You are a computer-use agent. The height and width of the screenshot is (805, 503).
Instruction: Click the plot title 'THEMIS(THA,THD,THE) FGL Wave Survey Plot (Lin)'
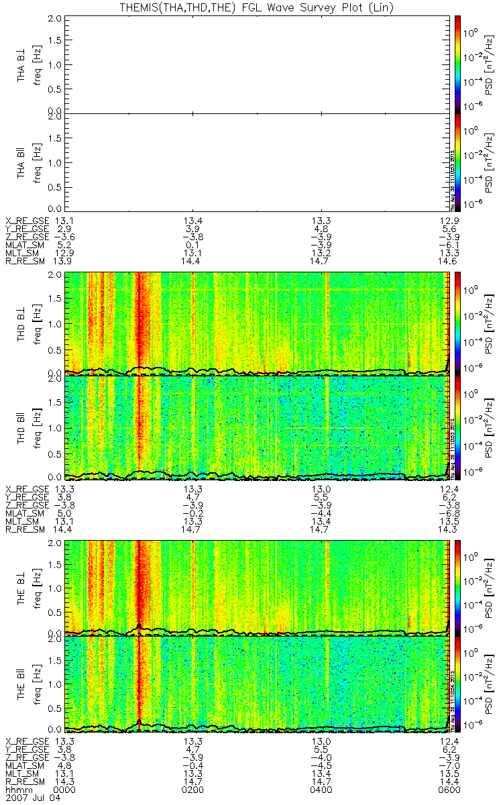click(256, 7)
